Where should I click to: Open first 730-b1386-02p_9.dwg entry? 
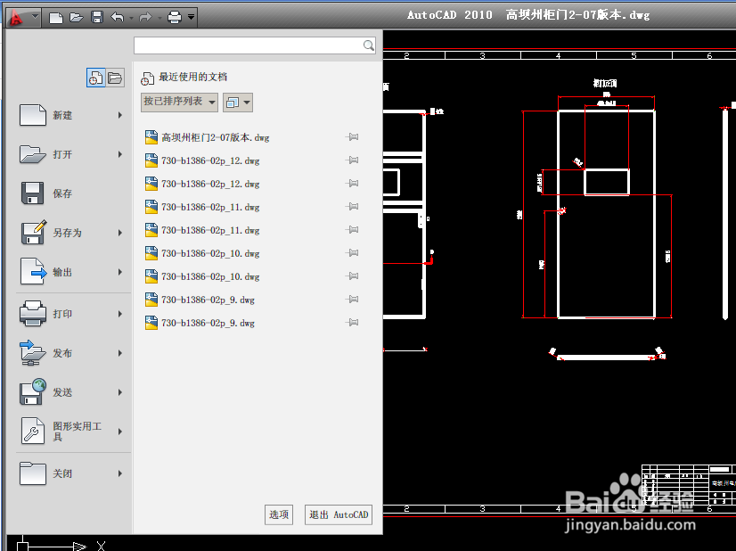pos(208,300)
